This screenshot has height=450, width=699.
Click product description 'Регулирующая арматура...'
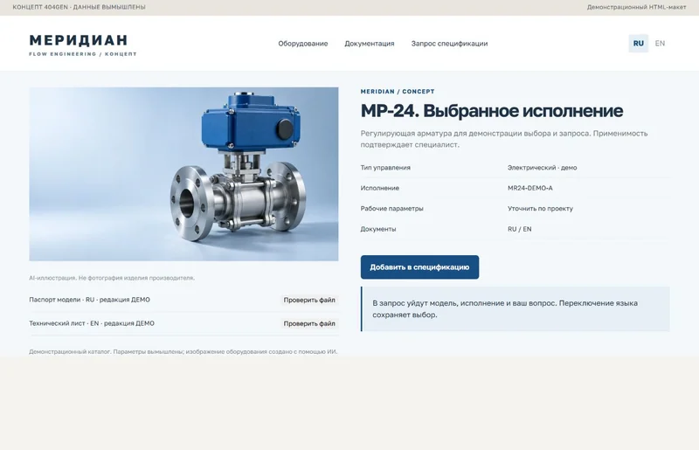504,139
